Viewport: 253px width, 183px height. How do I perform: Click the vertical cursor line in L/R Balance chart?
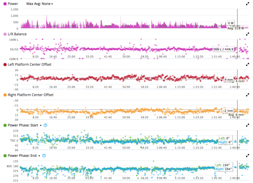tap(237, 49)
